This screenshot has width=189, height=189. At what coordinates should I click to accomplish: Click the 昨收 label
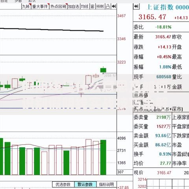click(177, 37)
